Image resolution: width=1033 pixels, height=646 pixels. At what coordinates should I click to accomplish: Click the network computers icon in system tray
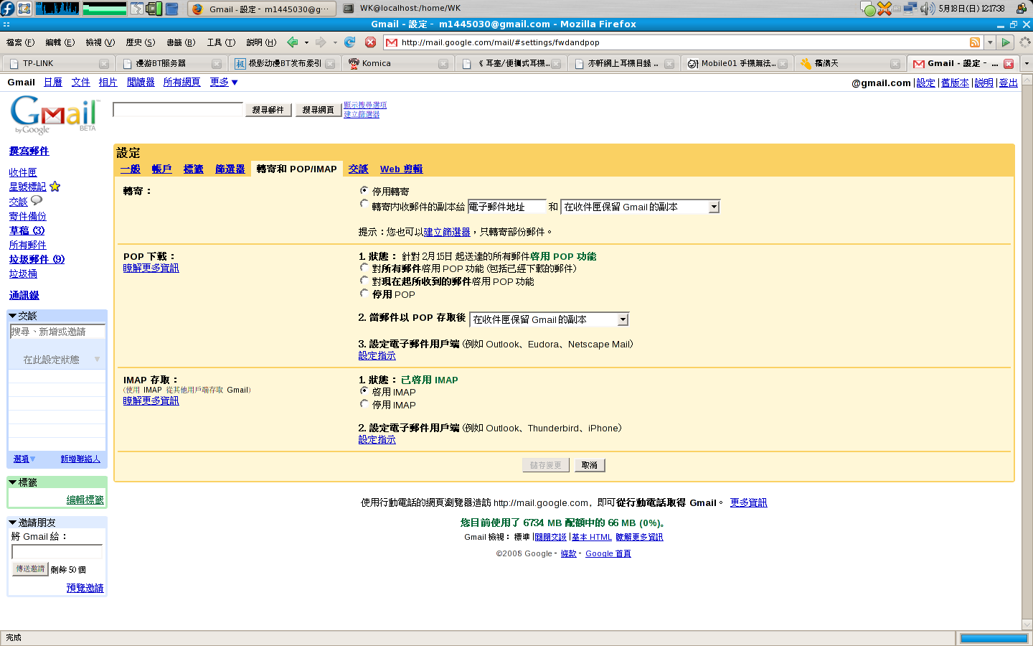910,9
